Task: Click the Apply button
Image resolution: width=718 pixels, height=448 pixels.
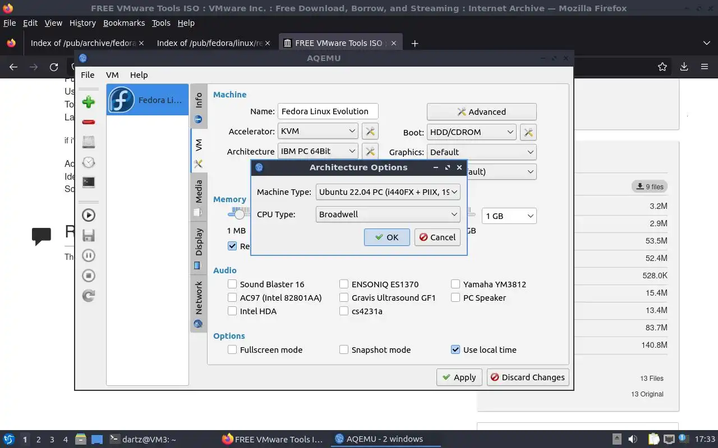Action: coord(459,377)
